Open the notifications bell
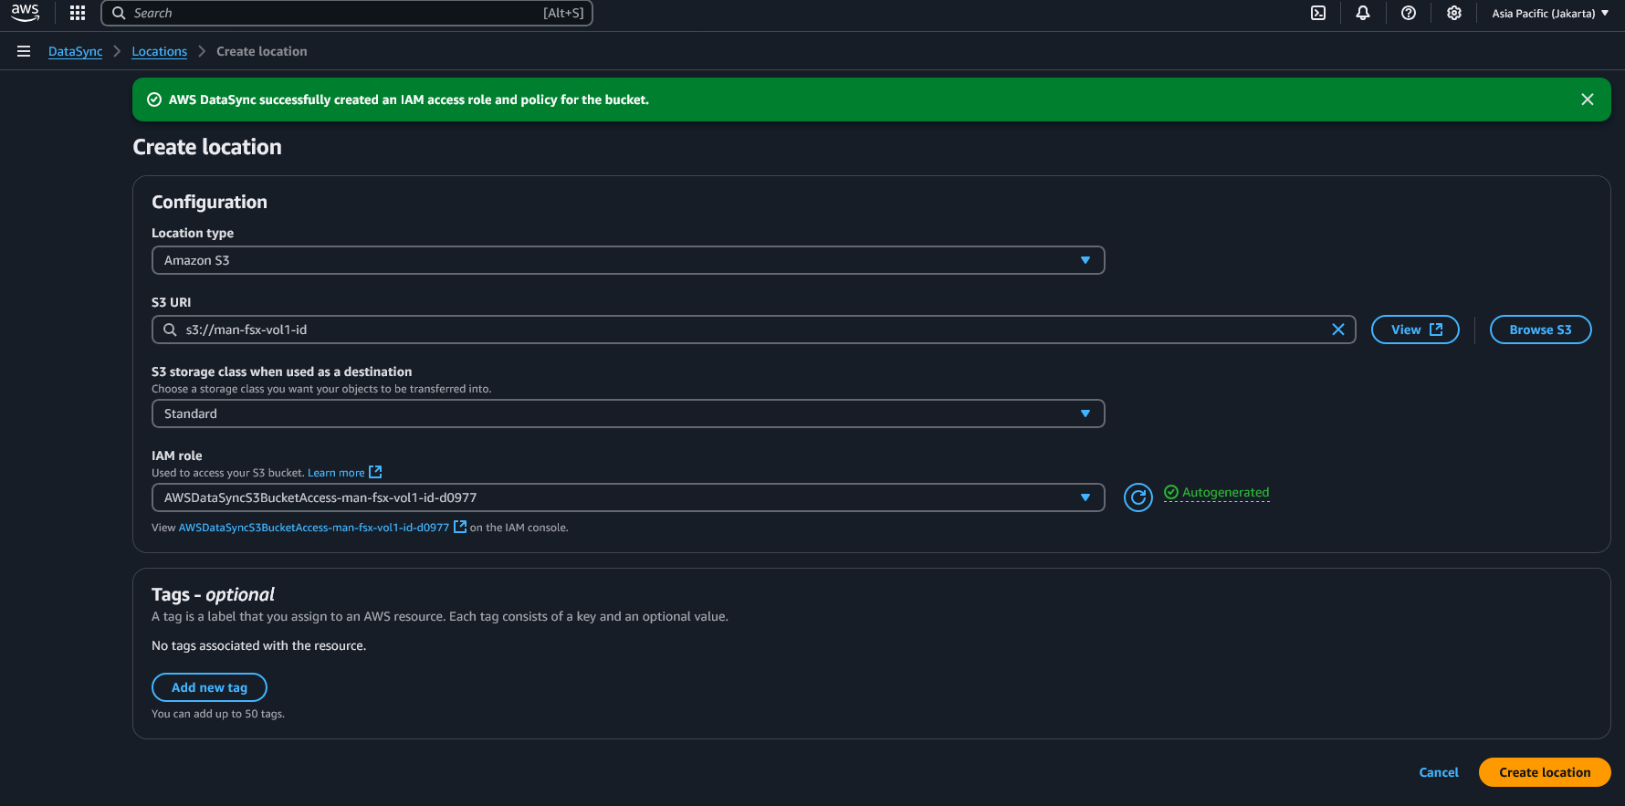 click(x=1363, y=13)
